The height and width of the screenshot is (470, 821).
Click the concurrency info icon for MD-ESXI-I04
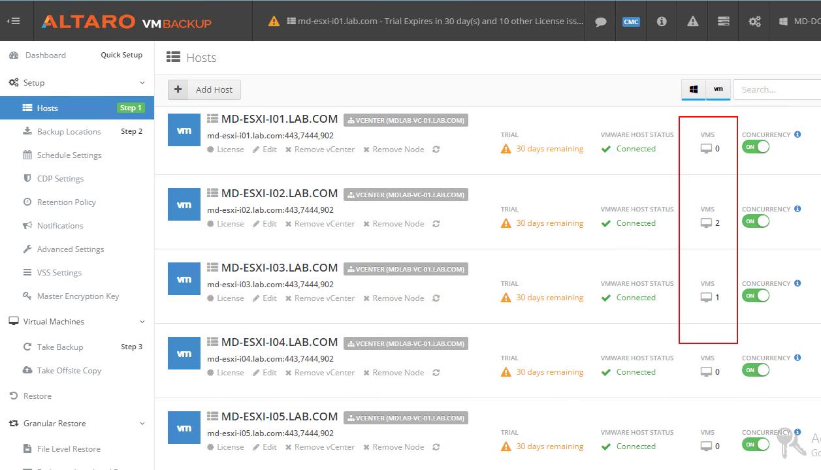tap(797, 358)
